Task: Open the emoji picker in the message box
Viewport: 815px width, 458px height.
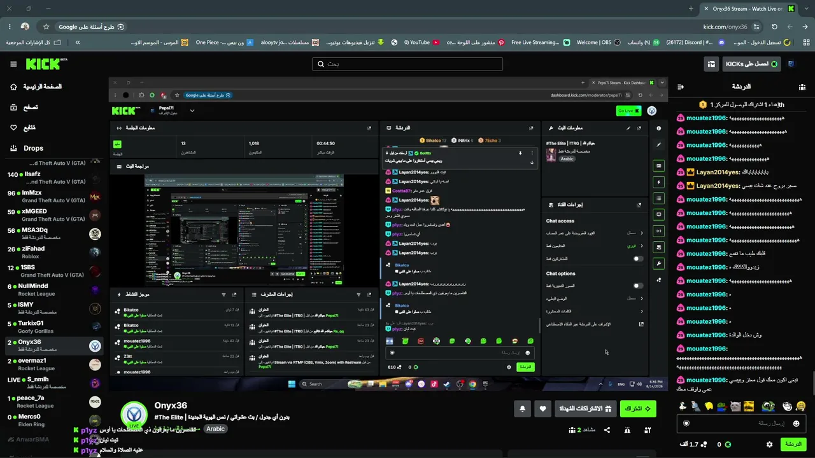Action: pyautogui.click(x=796, y=423)
